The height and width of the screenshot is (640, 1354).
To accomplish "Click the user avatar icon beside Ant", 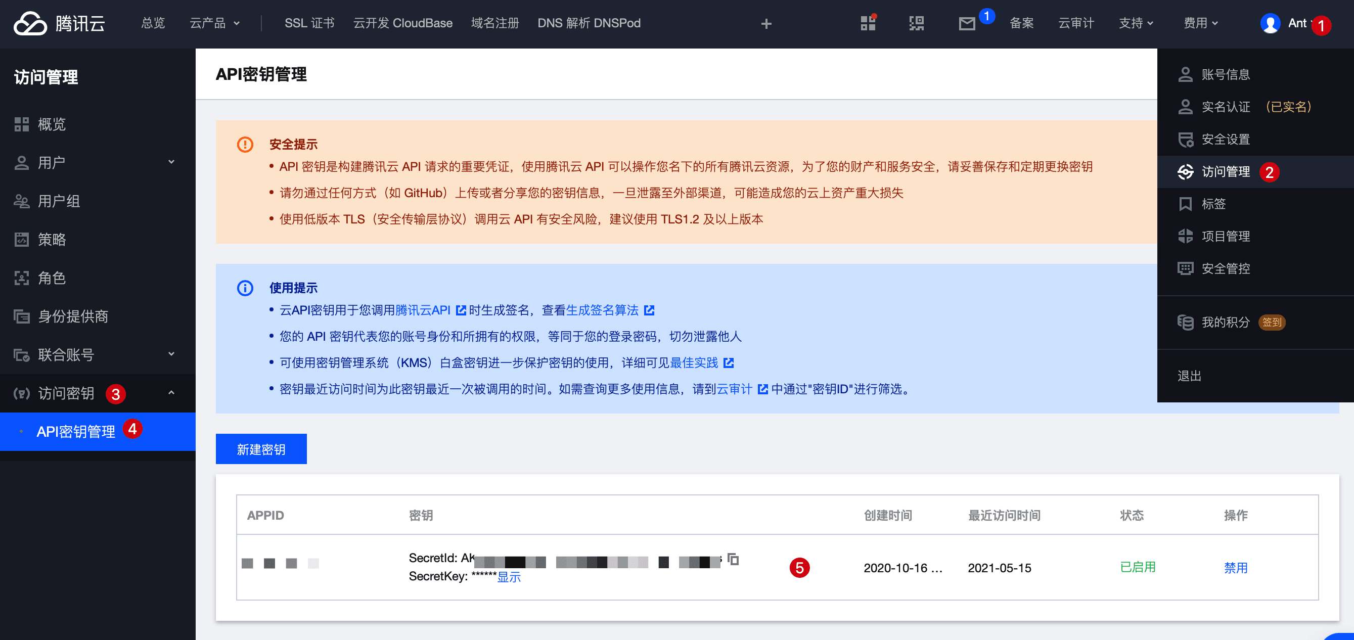I will (x=1270, y=24).
